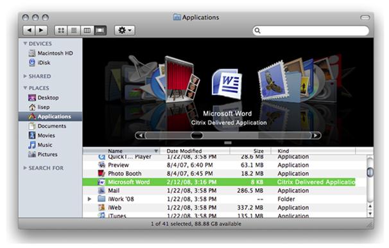This screenshot has width=389, height=248.
Task: Collapse the PLACES section
Action: coord(25,88)
